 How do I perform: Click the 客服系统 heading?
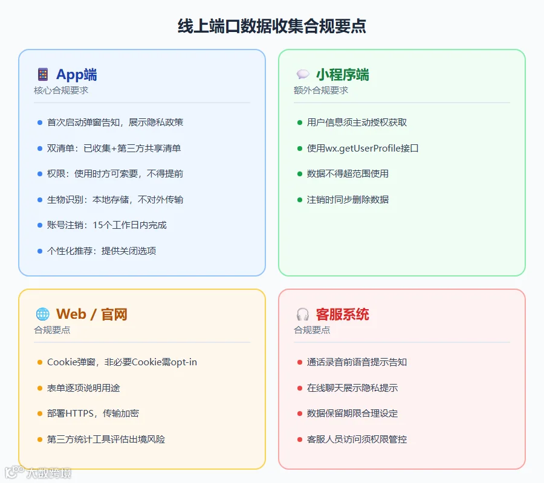pos(343,315)
